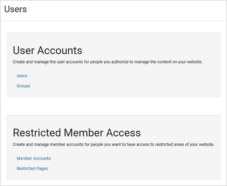Click empty space beside the Groups link

coord(116,86)
